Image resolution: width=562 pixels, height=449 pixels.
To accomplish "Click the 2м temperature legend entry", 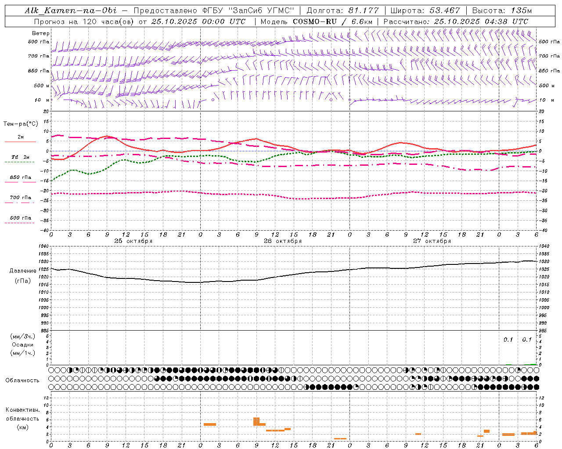I will coord(21,137).
